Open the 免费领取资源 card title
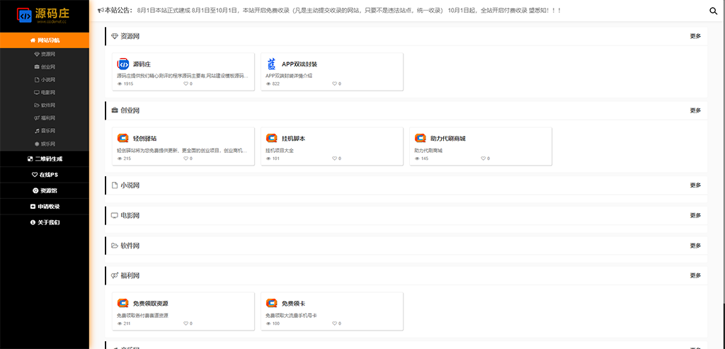Screen dimensions: 725x349 [151, 304]
